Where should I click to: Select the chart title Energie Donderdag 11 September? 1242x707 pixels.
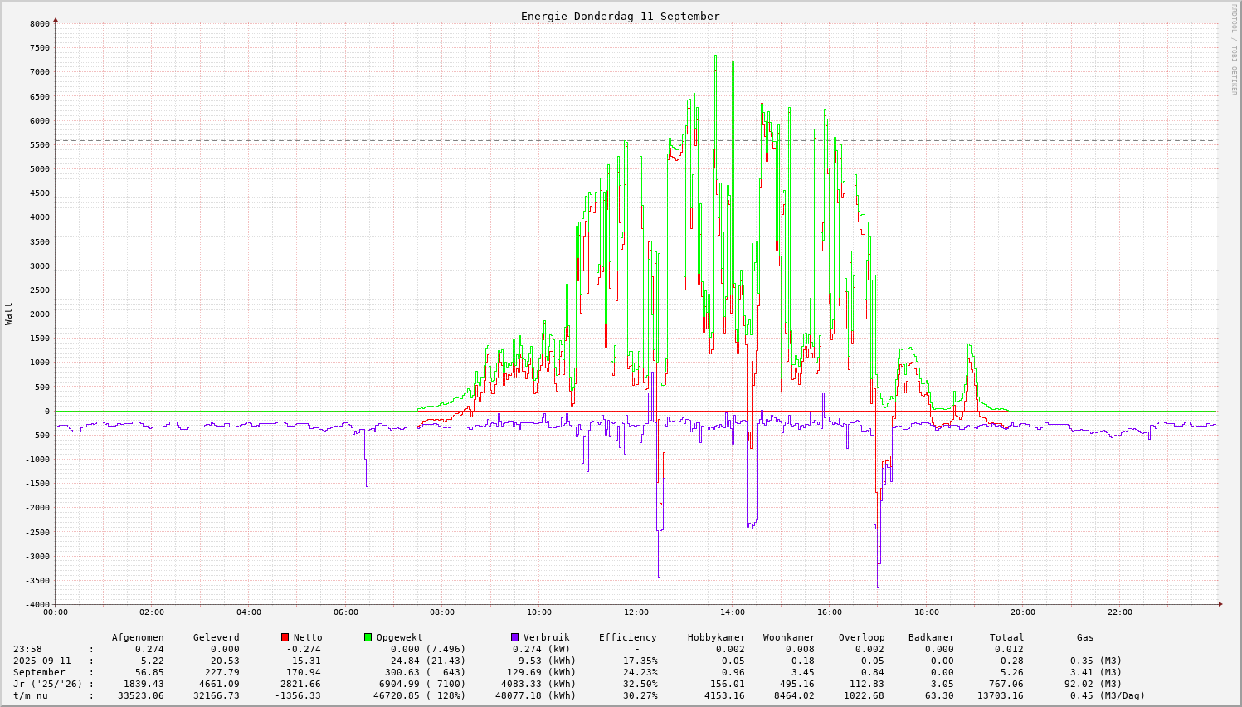click(620, 16)
